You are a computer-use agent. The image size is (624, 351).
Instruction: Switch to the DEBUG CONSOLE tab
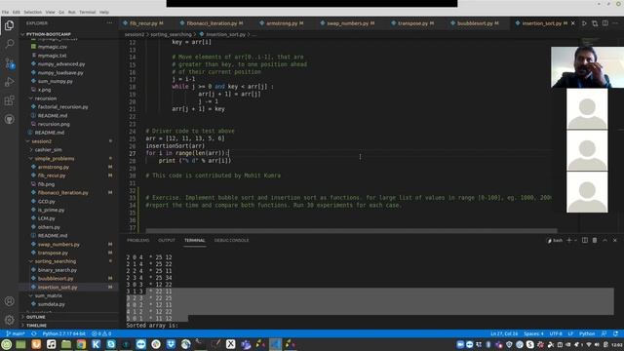tap(231, 241)
